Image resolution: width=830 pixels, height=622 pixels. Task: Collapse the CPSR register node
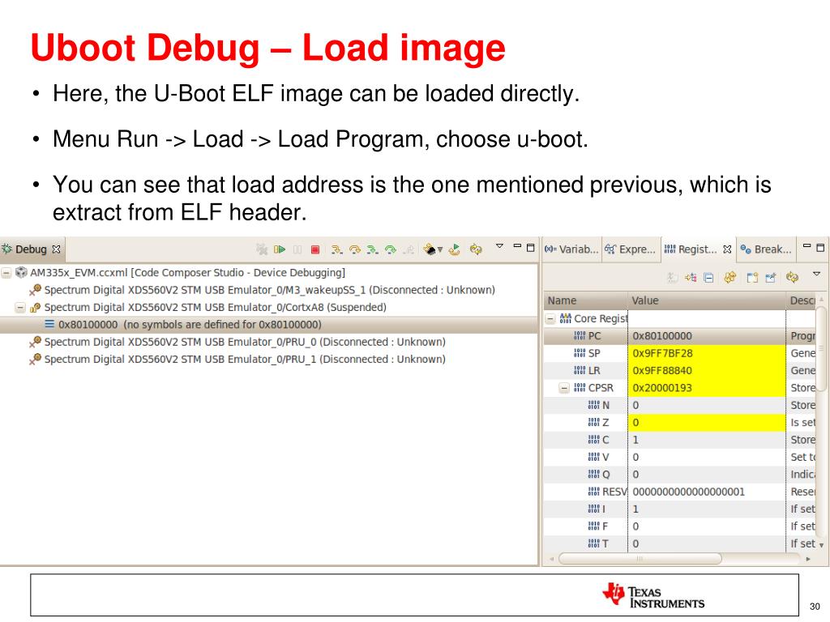[x=564, y=388]
